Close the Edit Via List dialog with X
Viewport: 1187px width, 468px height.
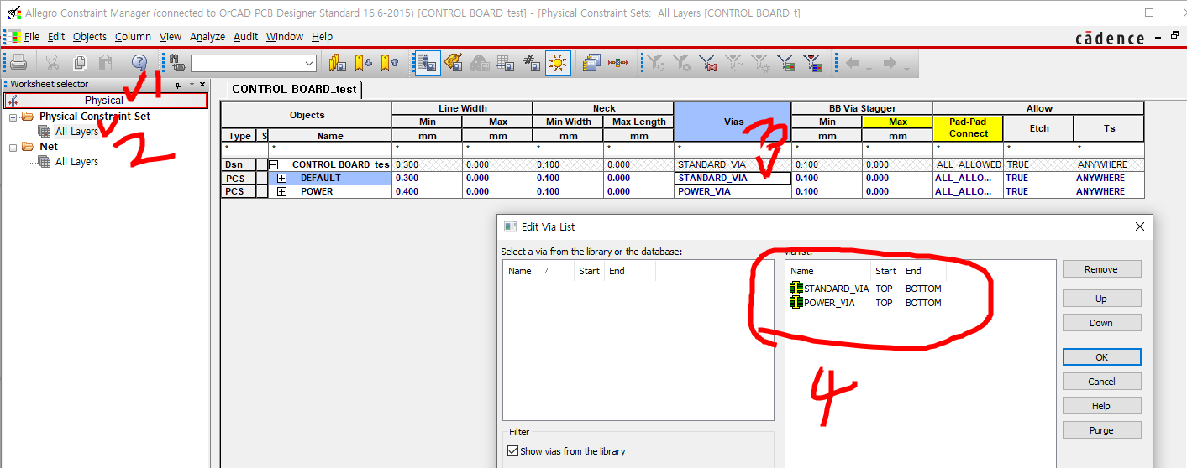click(x=1140, y=226)
